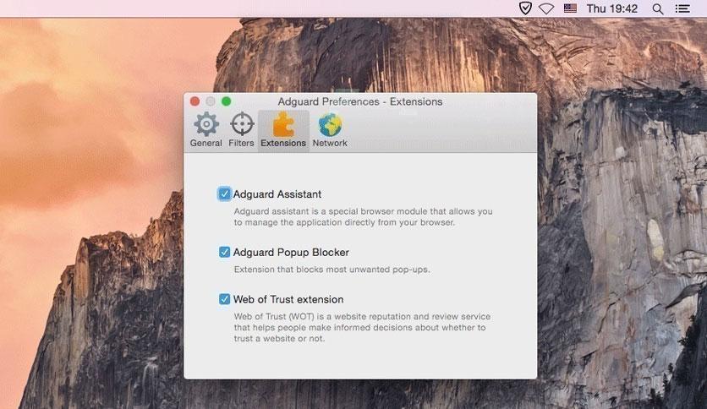Switch to the General tab label
The image size is (707, 409).
(x=206, y=143)
